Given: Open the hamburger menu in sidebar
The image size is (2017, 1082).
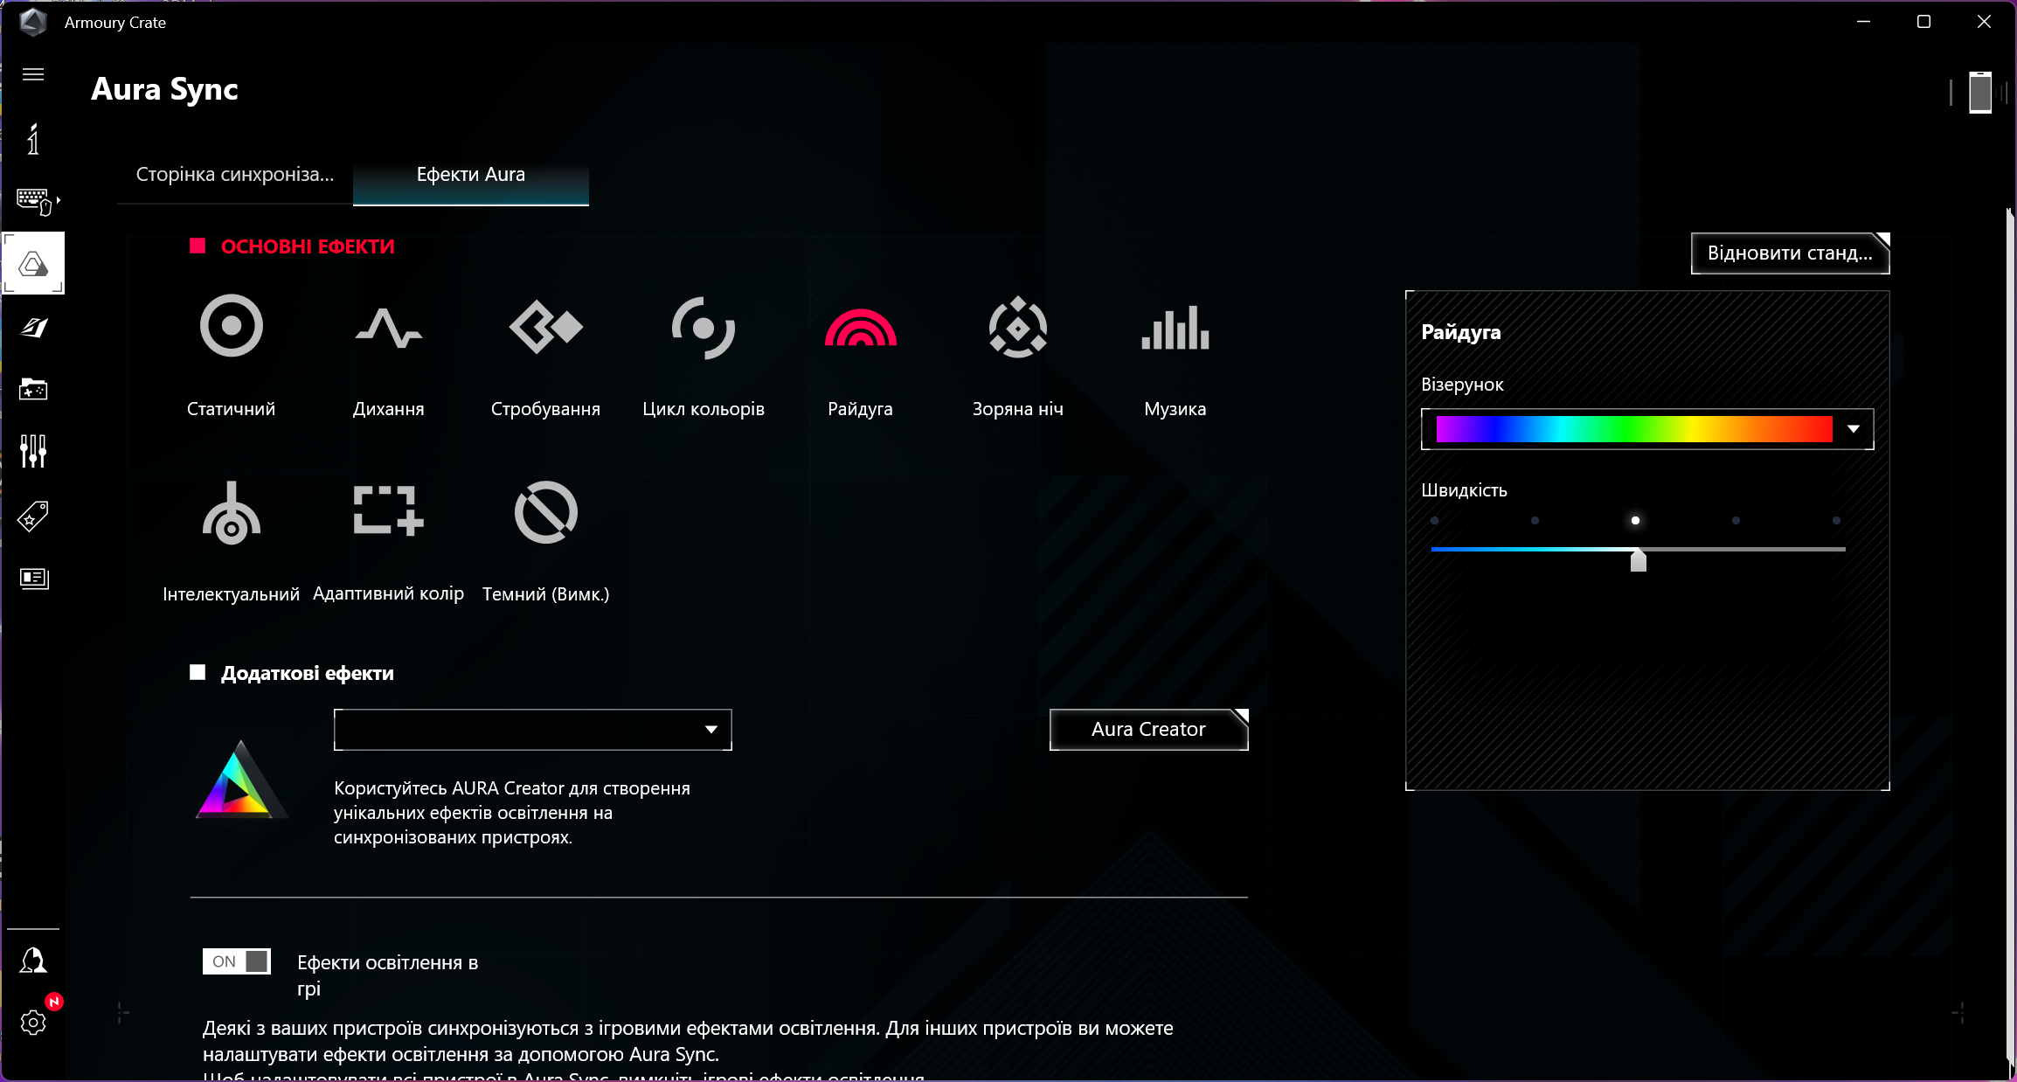Looking at the screenshot, I should coord(33,74).
